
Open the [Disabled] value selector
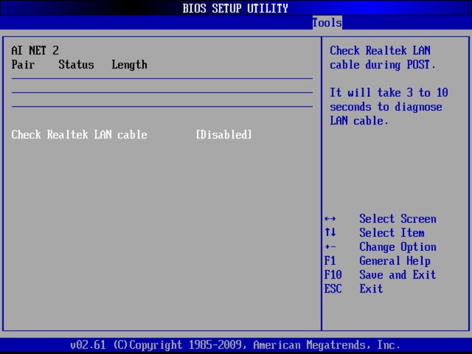point(224,135)
